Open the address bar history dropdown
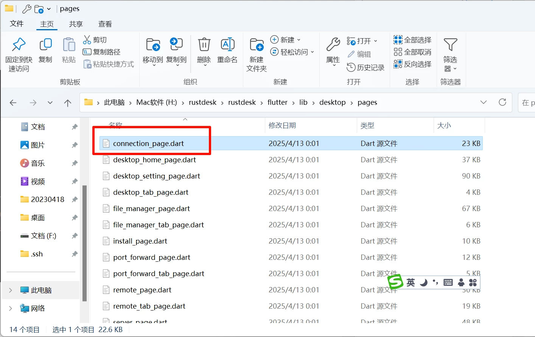Image resolution: width=535 pixels, height=337 pixels. 484,102
